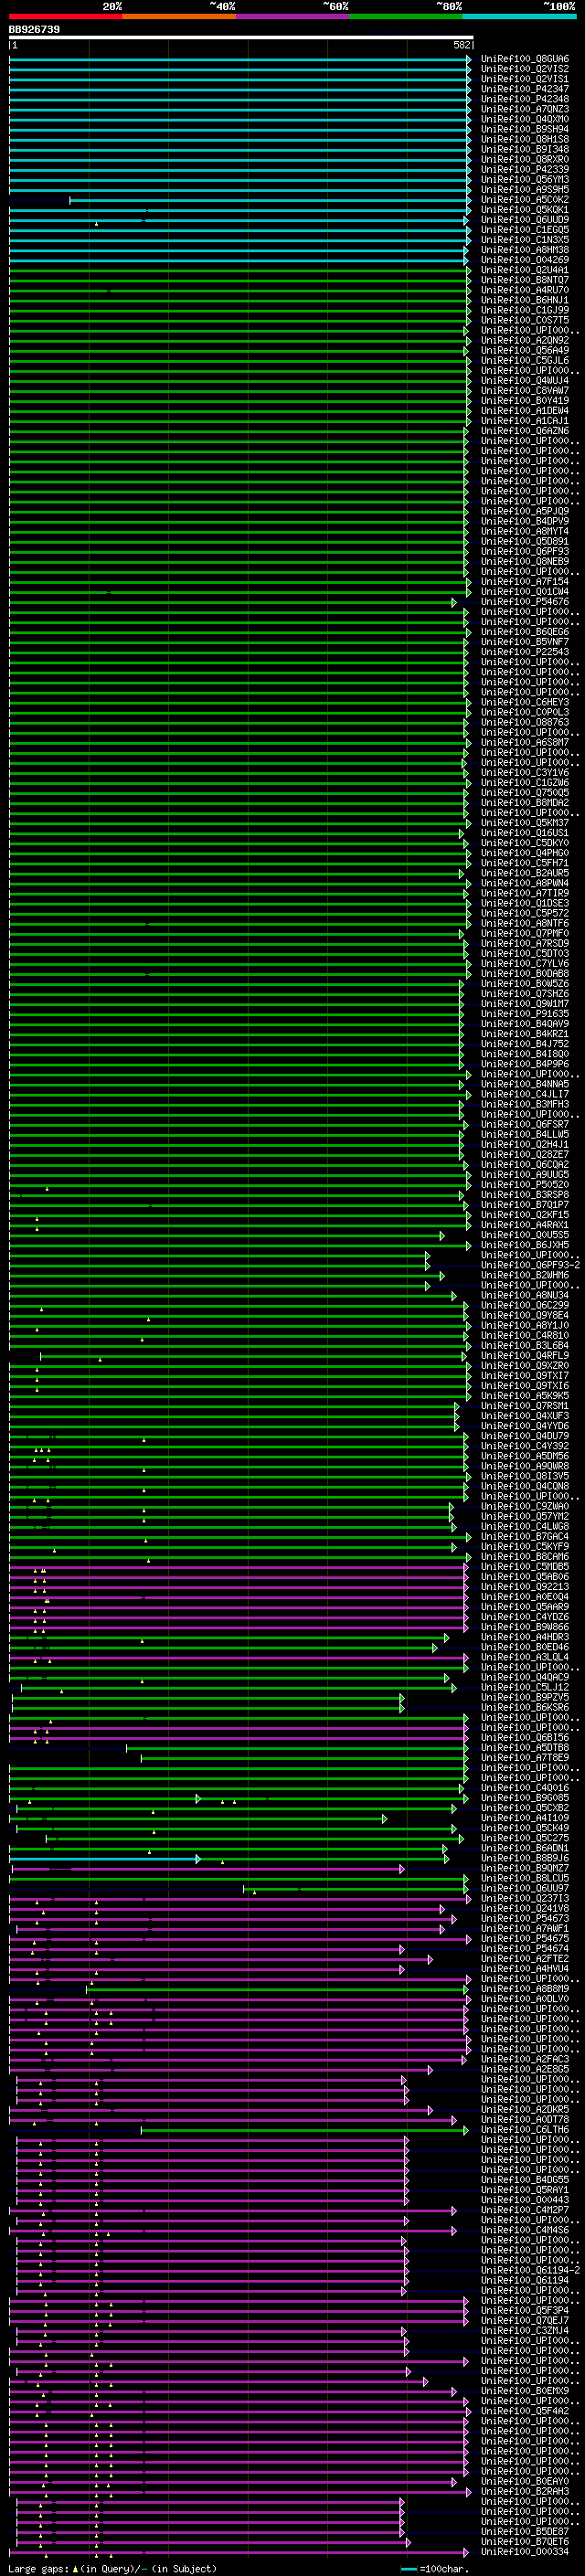Open hit UniRef100_Q4RFL9
Viewport: 585px width, 2576px height.
pos(524,1355)
